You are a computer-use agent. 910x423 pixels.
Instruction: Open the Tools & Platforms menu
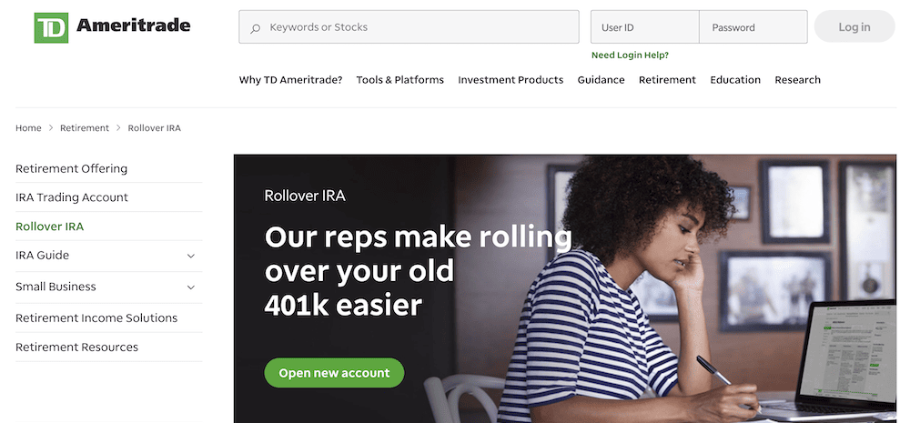point(400,80)
